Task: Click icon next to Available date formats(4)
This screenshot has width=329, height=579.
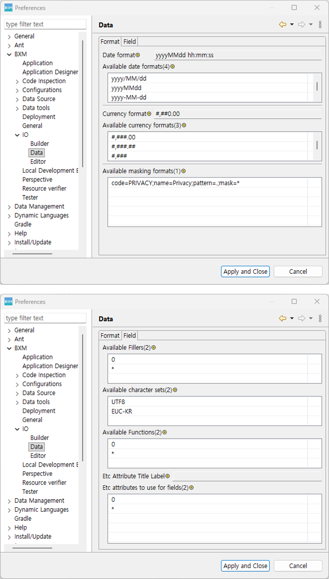Action: click(x=172, y=66)
